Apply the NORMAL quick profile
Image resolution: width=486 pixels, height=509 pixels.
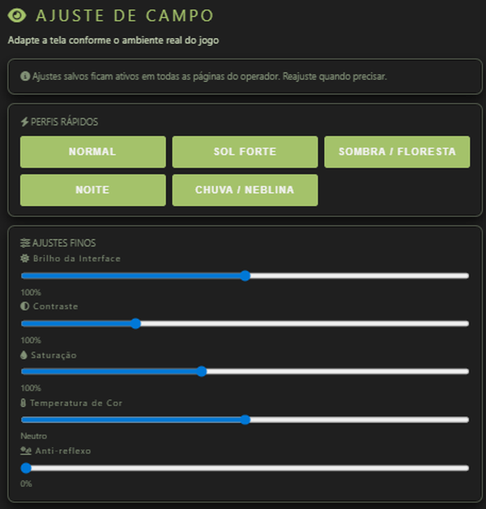point(93,152)
